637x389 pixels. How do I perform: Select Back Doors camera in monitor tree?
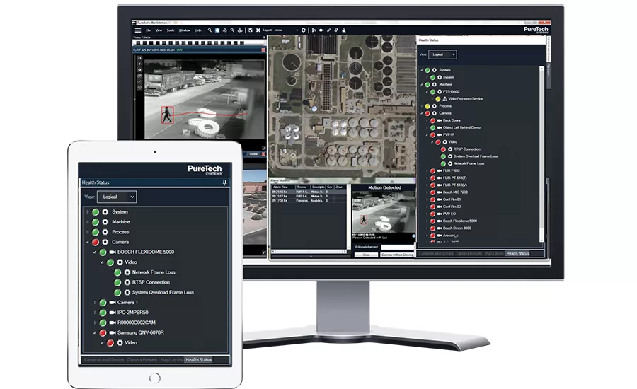coord(452,121)
